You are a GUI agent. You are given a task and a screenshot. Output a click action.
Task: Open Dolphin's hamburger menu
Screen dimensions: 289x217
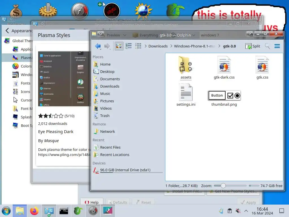pyautogui.click(x=277, y=46)
